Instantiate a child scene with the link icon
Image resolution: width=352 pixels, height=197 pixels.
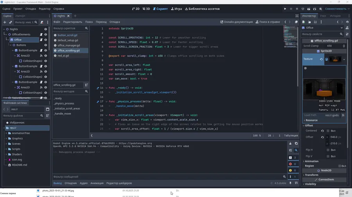tap(11, 22)
